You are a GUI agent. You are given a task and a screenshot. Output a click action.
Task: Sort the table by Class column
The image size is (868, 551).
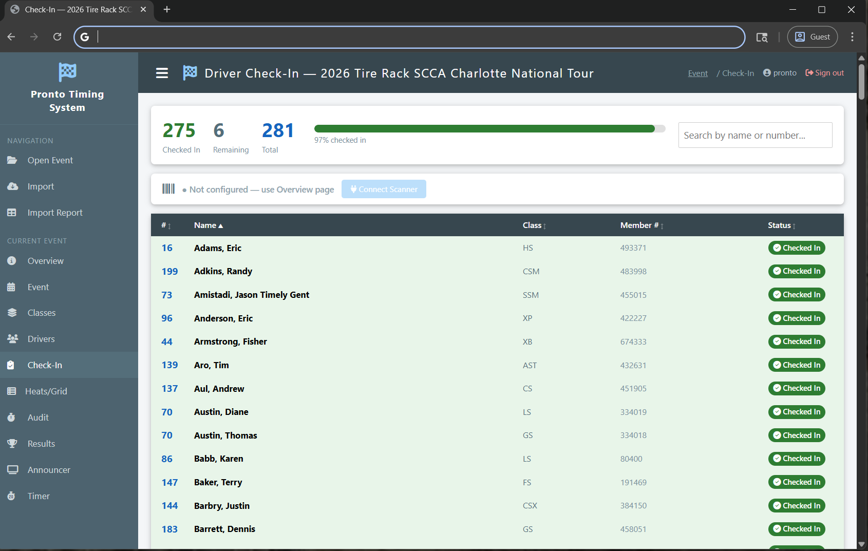534,225
